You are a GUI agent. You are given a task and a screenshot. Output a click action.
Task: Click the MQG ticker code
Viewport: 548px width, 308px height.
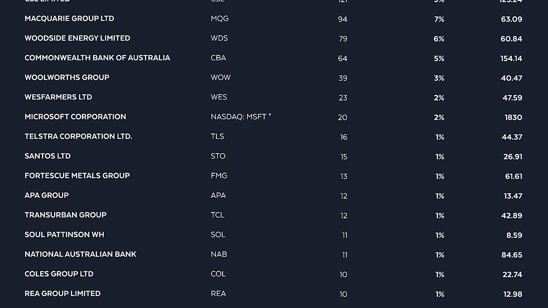tap(219, 19)
